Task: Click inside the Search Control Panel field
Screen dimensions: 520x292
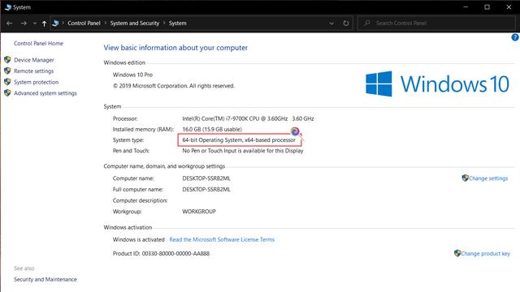Action: pyautogui.click(x=436, y=24)
